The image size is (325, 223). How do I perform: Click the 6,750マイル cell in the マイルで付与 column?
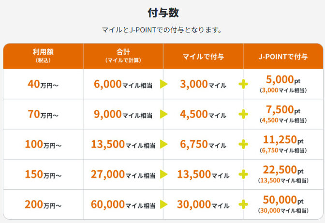pos(202,144)
